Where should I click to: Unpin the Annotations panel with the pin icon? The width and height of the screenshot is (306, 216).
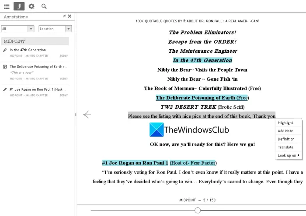[64, 16]
